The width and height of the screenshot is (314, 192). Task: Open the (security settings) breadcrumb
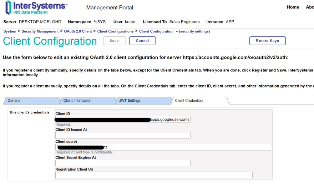[194, 31]
